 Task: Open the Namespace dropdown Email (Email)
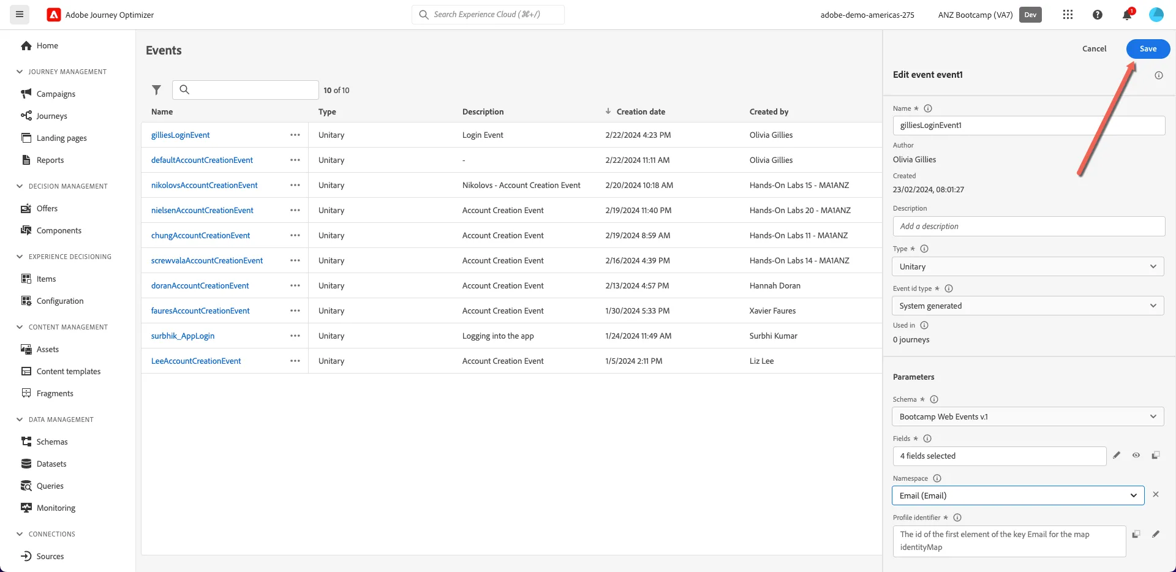pyautogui.click(x=1018, y=495)
